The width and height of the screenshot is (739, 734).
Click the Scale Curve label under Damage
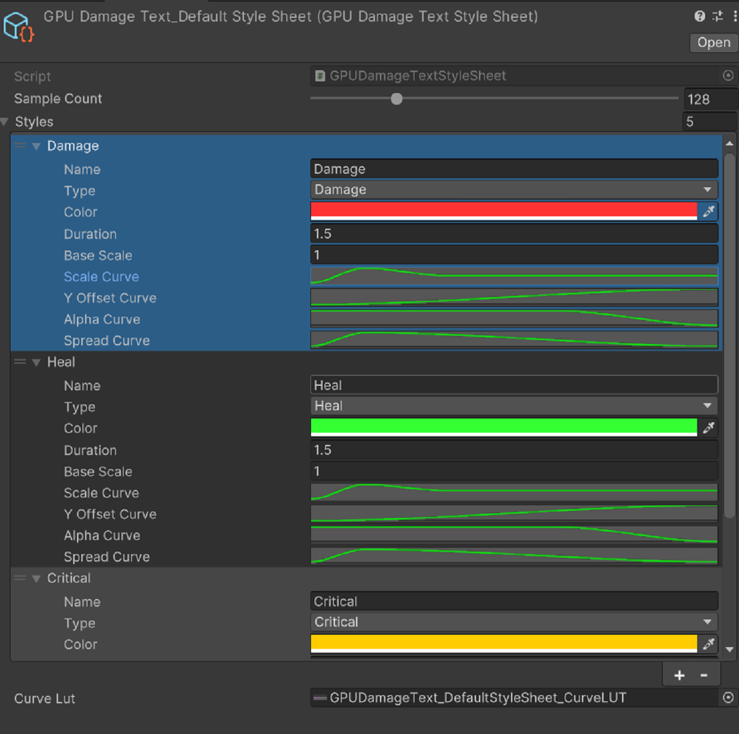coord(102,277)
